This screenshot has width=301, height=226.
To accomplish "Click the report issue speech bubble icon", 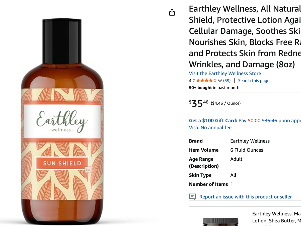I will (192, 197).
